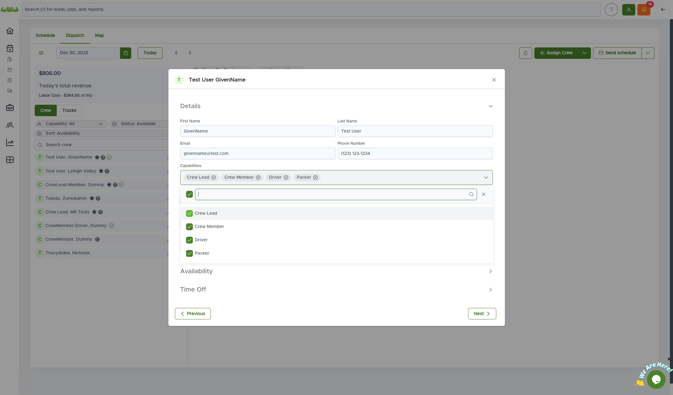Open the Status: Available filter

[x=139, y=124]
